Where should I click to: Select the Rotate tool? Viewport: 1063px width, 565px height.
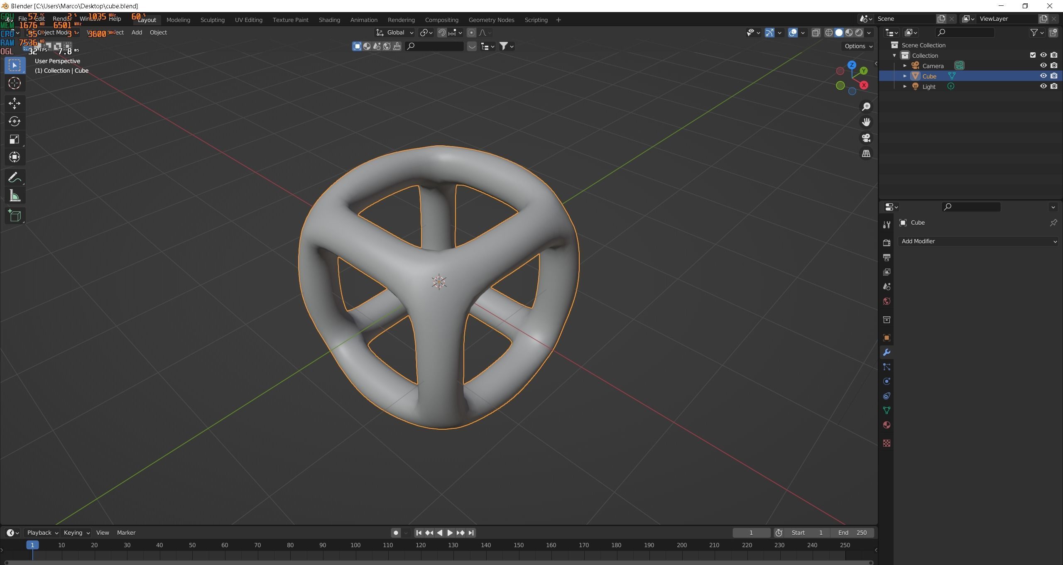pyautogui.click(x=15, y=121)
